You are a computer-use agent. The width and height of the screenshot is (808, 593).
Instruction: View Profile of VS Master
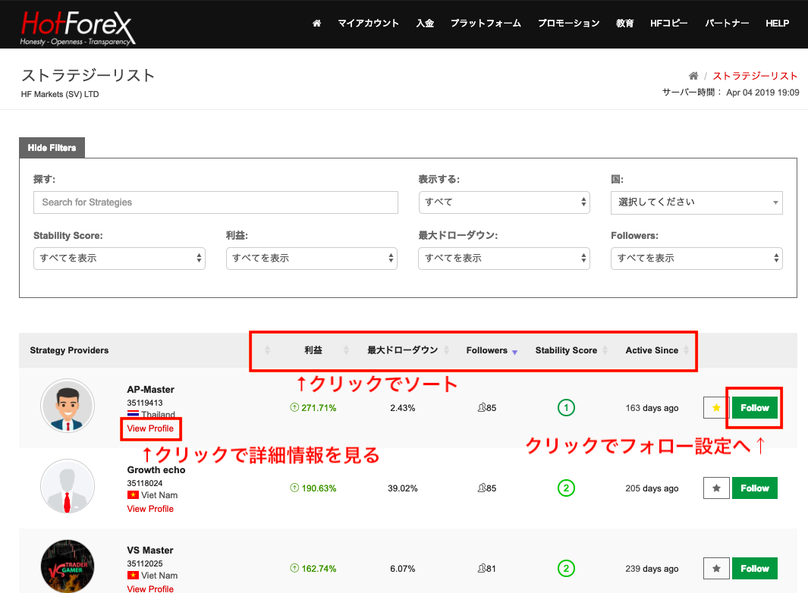click(x=150, y=588)
